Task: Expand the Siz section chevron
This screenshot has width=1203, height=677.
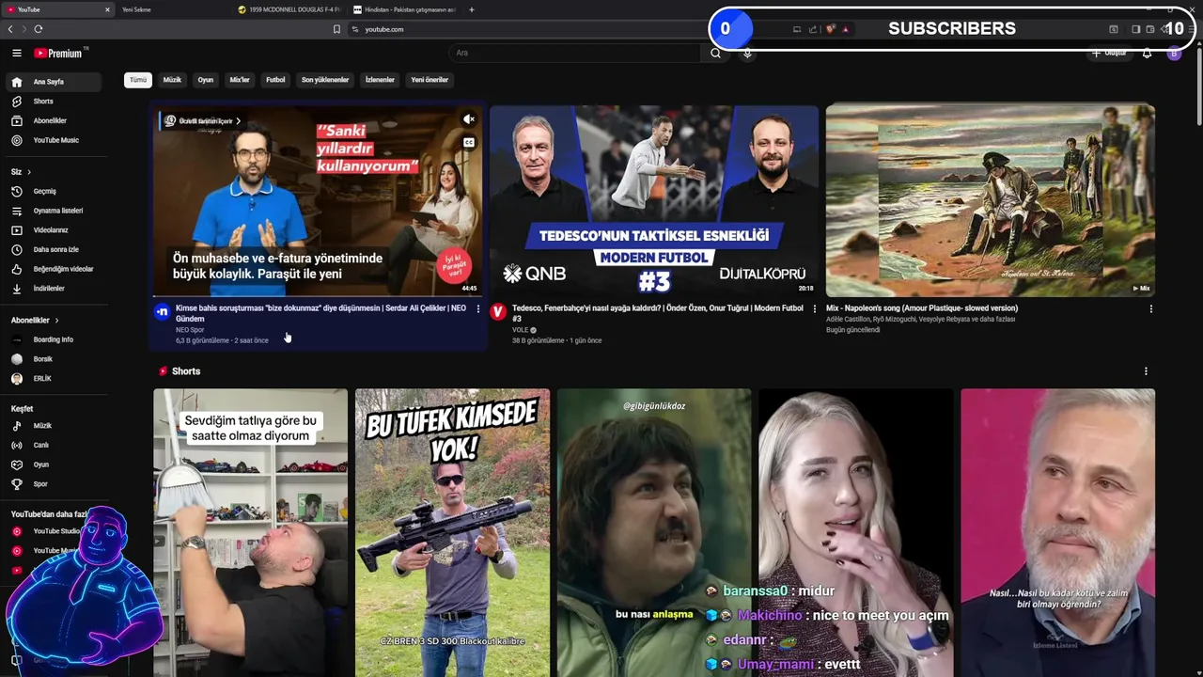Action: click(x=29, y=172)
